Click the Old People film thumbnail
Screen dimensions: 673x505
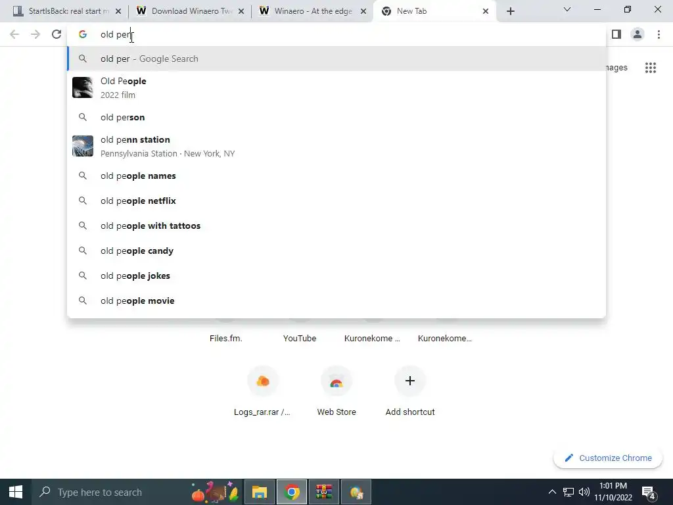pos(82,87)
